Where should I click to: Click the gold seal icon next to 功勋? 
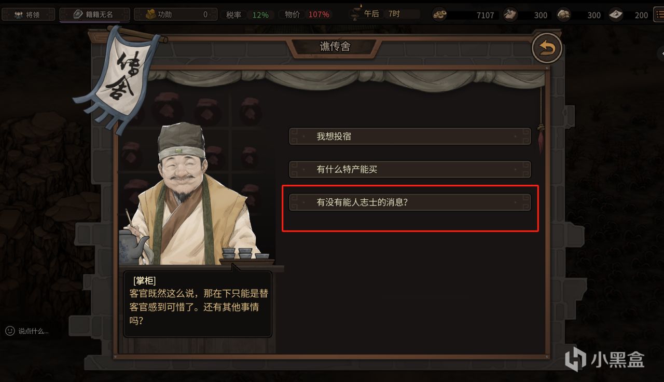pos(150,15)
